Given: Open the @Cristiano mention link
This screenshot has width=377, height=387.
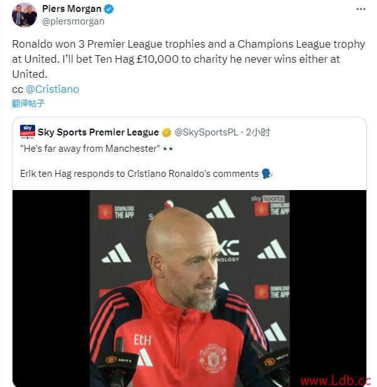Looking at the screenshot, I should pyautogui.click(x=52, y=89).
